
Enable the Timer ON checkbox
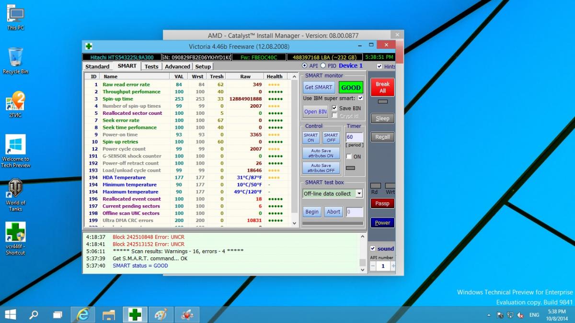[349, 156]
